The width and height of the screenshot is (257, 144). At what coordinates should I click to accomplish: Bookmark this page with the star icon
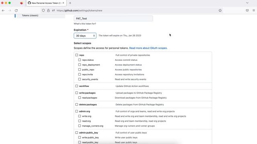tap(220, 10)
